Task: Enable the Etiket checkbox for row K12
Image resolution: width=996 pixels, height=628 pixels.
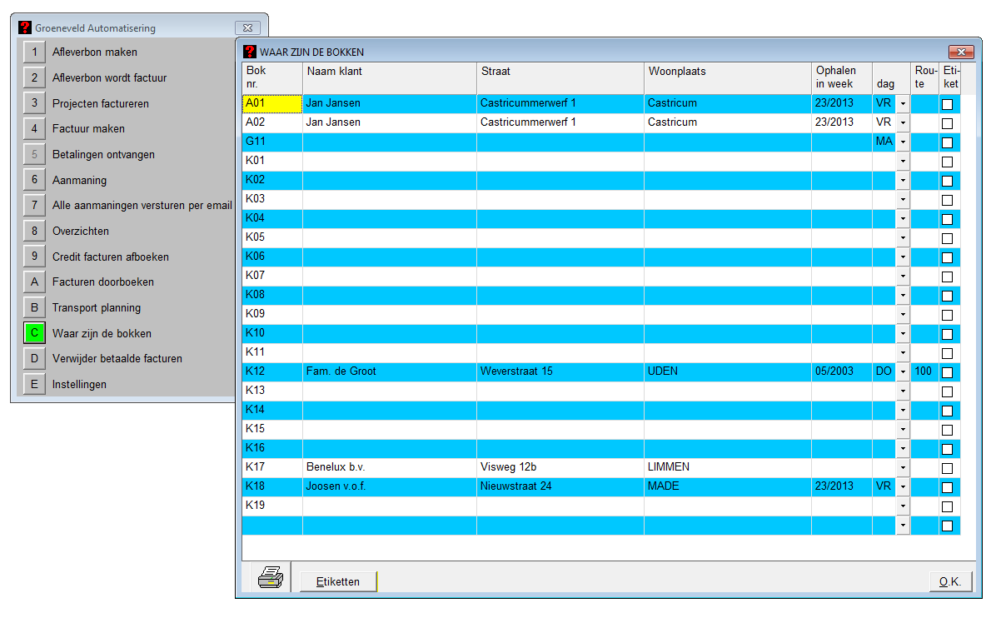Action: [x=947, y=372]
